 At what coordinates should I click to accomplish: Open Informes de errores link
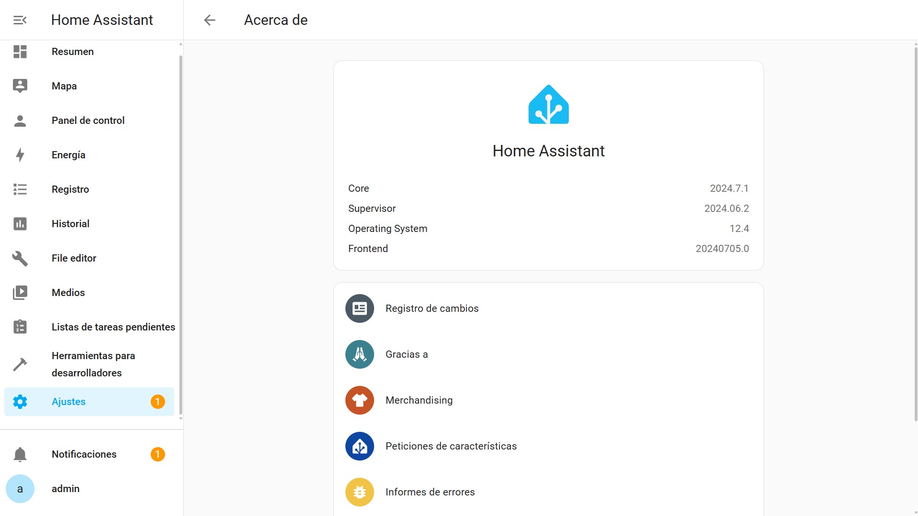pos(430,492)
